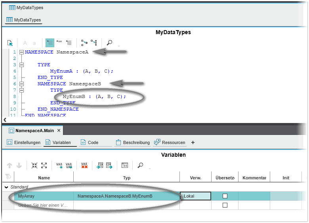Click the search magnifier in the code editor toolbar

[x=109, y=43]
